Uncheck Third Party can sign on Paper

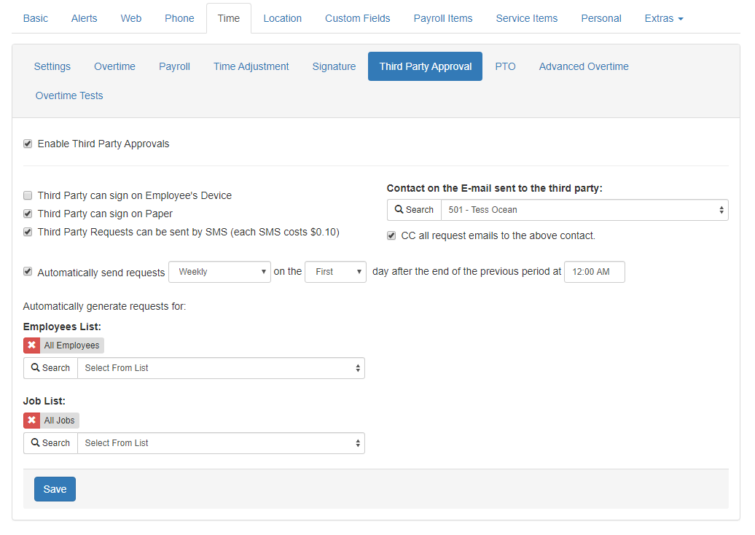click(x=28, y=214)
